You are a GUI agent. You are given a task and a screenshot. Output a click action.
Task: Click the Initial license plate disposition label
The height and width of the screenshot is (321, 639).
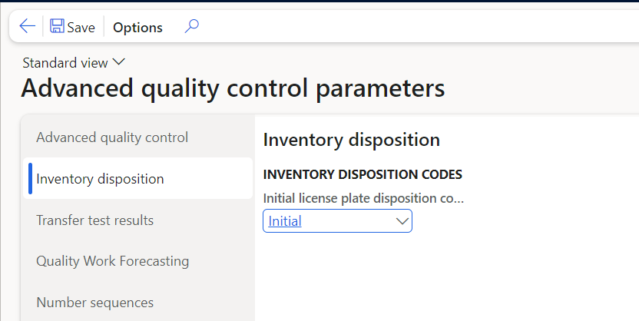[363, 198]
